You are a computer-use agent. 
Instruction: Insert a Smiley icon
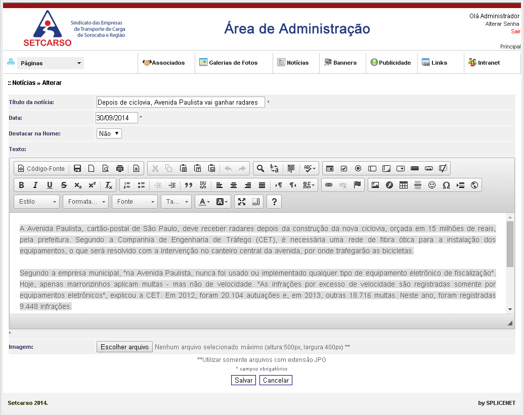(x=432, y=185)
